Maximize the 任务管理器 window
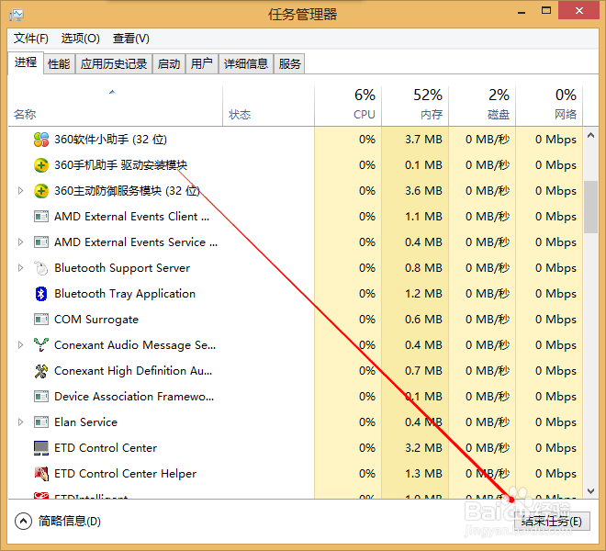 [546, 11]
